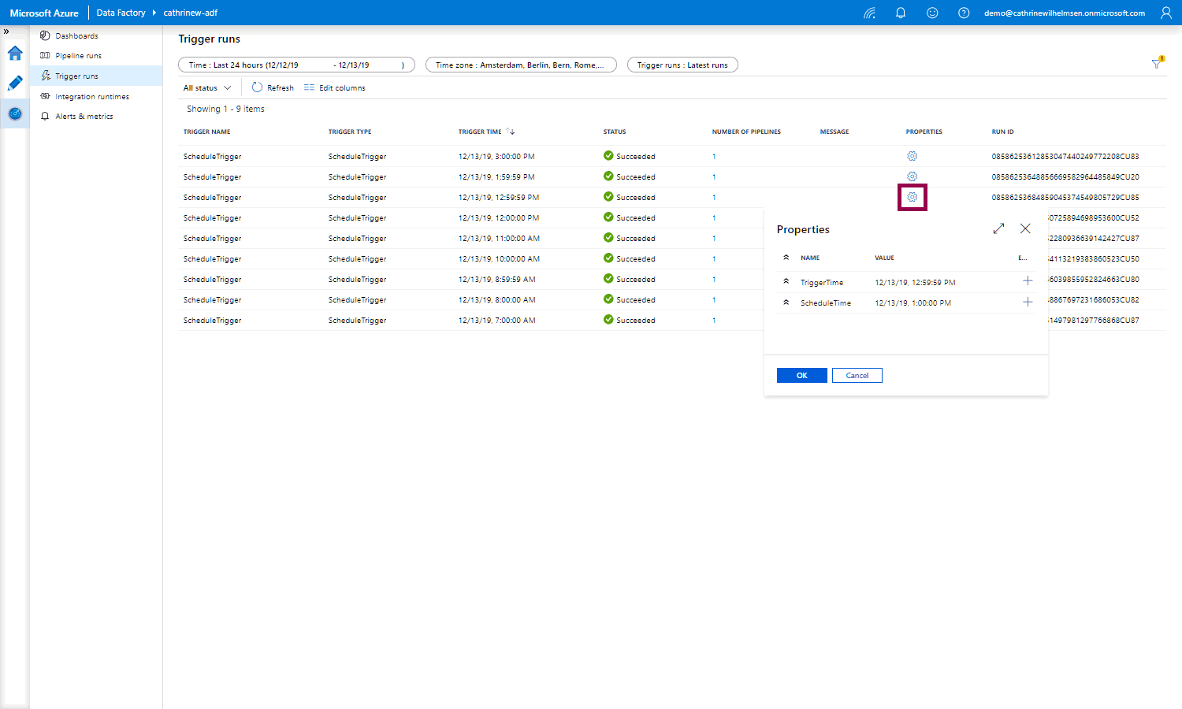Click the feedback smiley icon
The width and height of the screenshot is (1182, 709).
[x=932, y=13]
